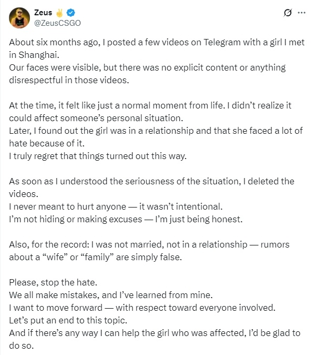Open Zeus's profile picture avatar
314x355 pixels.
tap(19, 18)
